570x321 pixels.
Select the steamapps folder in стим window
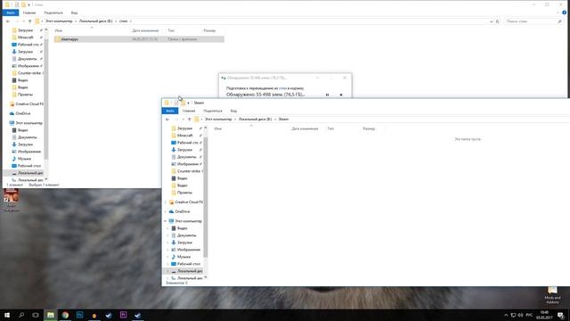(139, 39)
